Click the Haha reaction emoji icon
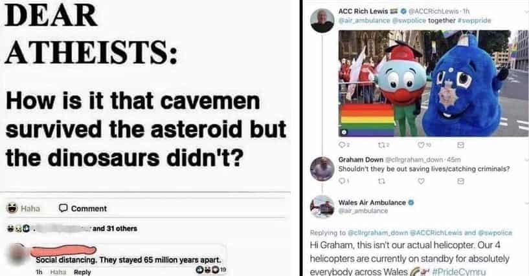This screenshot has height=276, width=529. (x=12, y=208)
